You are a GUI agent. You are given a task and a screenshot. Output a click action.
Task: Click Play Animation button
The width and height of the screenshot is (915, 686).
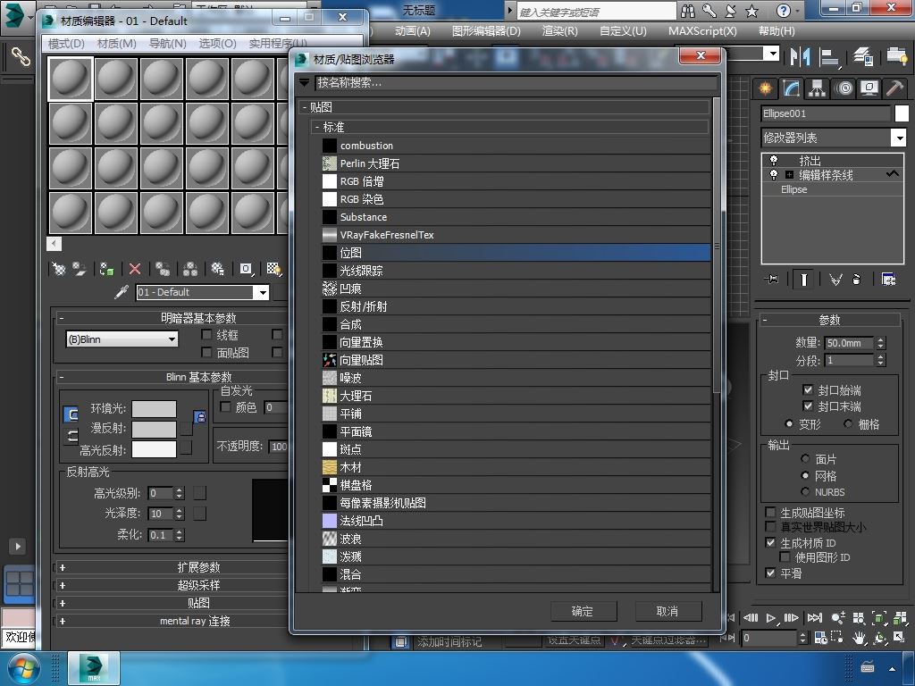[771, 618]
